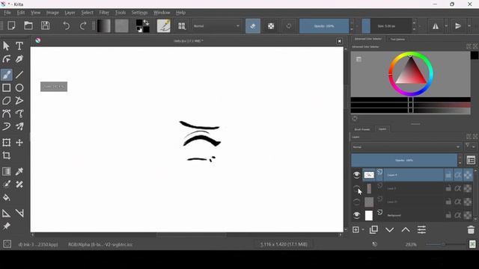The image size is (479, 269).
Task: Select the Line tool
Action: point(19,75)
